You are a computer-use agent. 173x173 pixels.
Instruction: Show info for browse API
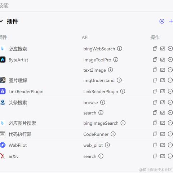point(103,102)
